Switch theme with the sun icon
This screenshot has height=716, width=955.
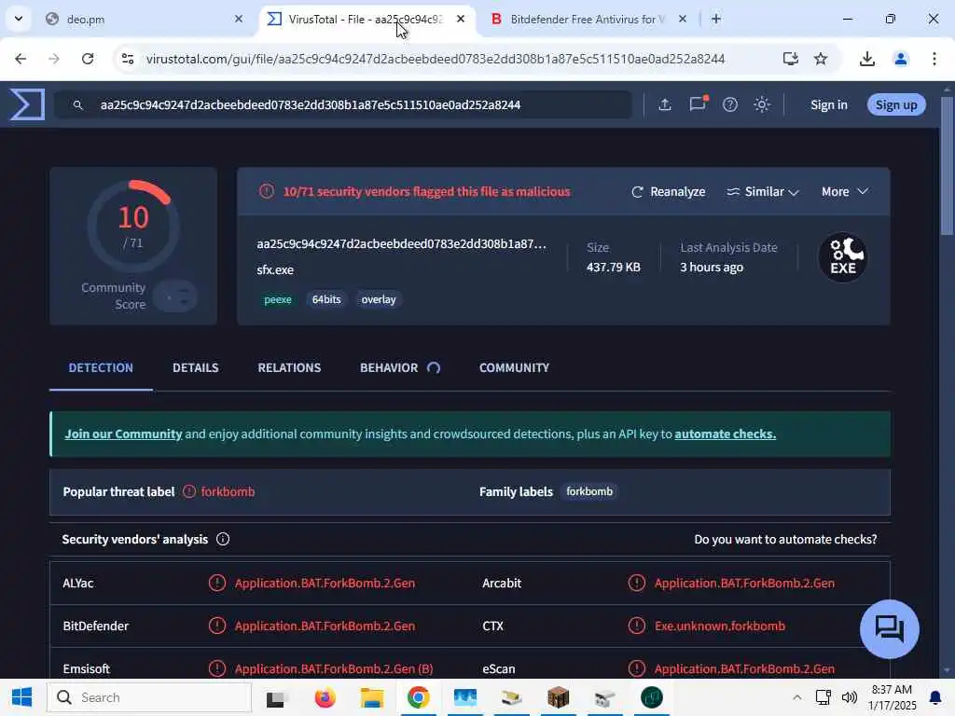[762, 104]
